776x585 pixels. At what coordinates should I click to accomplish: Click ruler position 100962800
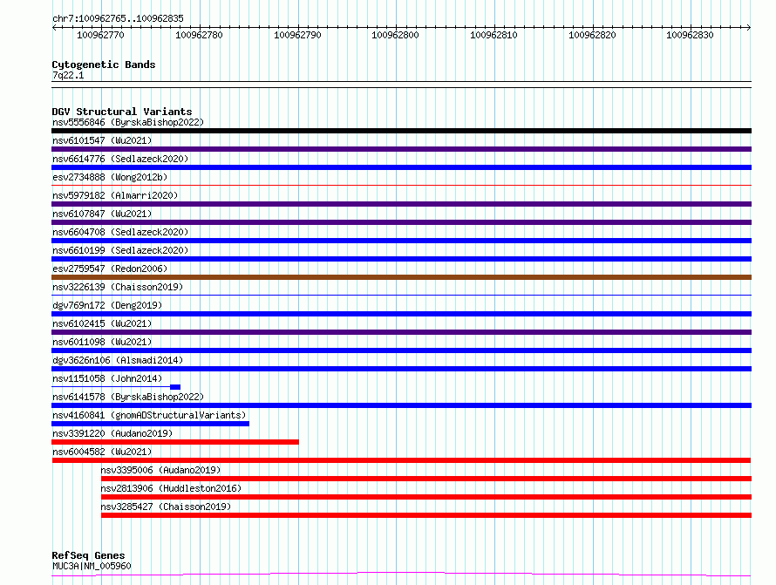[395, 35]
